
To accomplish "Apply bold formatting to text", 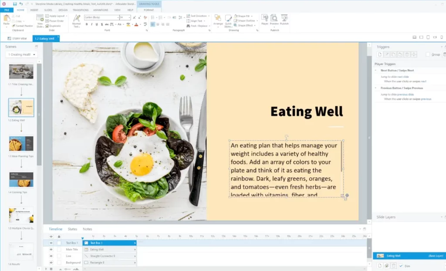I will point(87,24).
